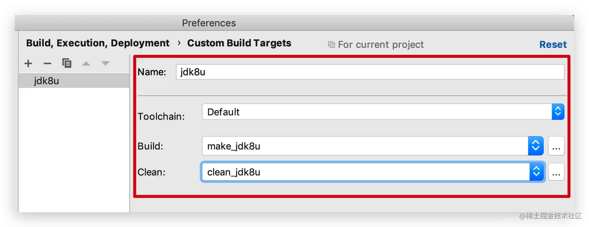
Task: Click the clean_jdk8u value in Clean field
Action: (x=234, y=172)
